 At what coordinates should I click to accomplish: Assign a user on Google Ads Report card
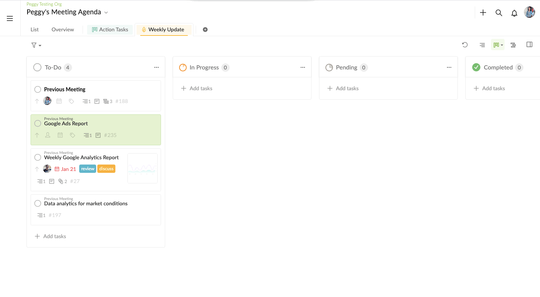tap(48, 135)
